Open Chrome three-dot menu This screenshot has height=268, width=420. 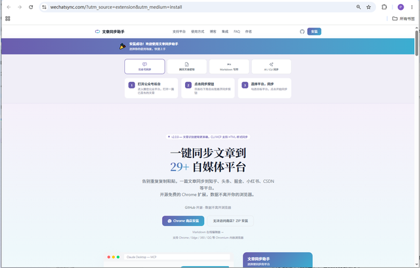tap(411, 7)
